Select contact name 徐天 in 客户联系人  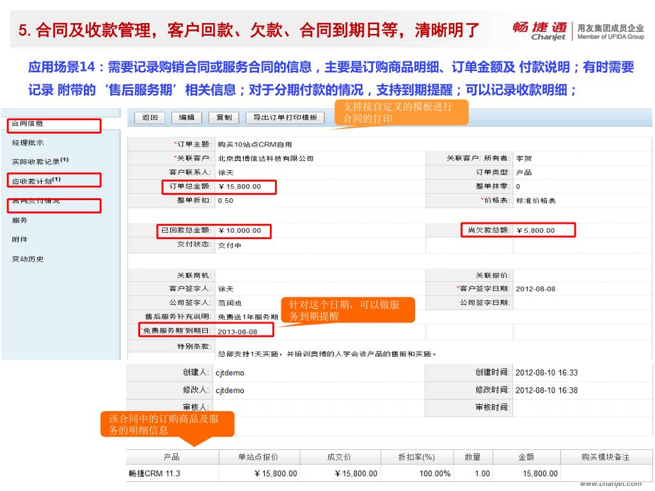pyautogui.click(x=226, y=173)
